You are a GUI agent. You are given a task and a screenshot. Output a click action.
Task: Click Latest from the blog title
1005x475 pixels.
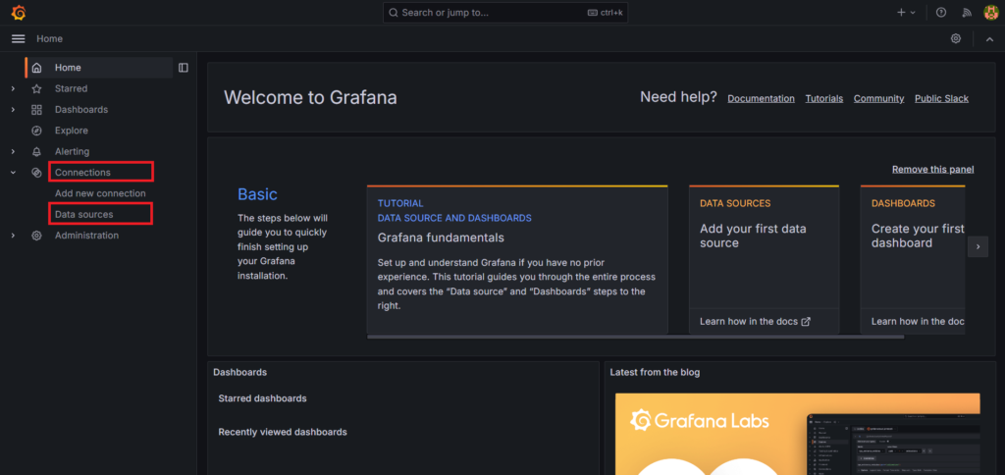point(655,372)
